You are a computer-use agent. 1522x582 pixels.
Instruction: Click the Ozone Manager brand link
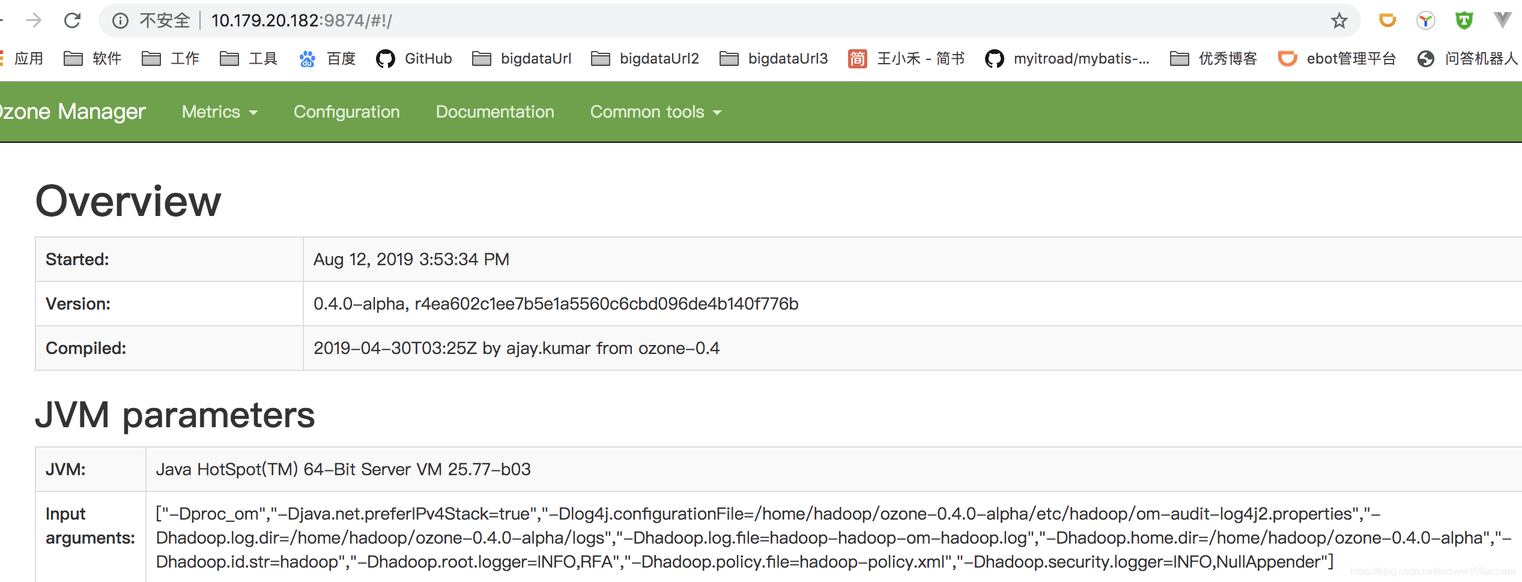click(73, 112)
